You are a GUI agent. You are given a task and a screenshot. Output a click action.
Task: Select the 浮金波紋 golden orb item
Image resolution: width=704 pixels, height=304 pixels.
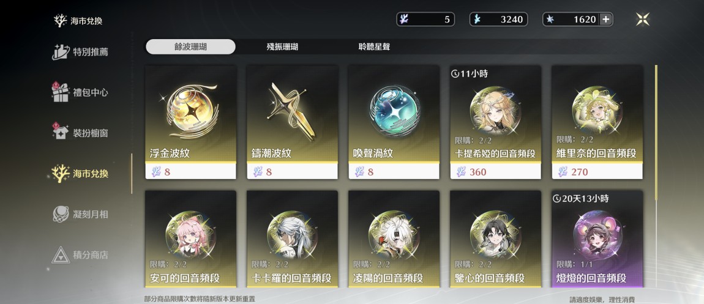[191, 122]
